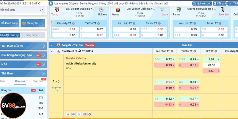
Task: Click the eye icon below the match
Action: coord(73,114)
